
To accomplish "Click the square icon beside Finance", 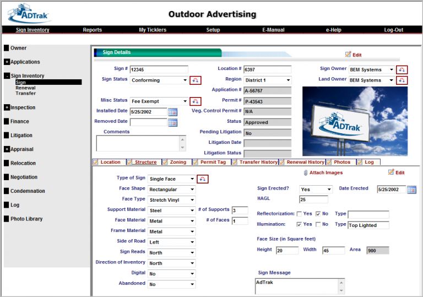I will point(7,121).
